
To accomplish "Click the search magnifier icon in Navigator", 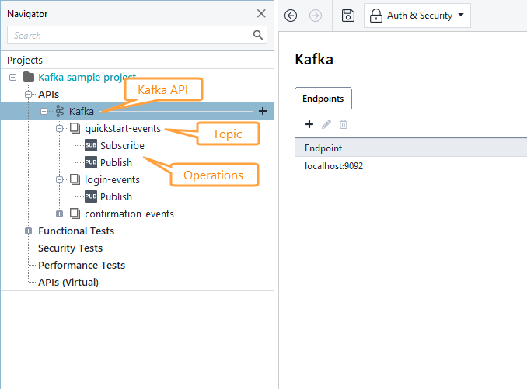I will (258, 35).
